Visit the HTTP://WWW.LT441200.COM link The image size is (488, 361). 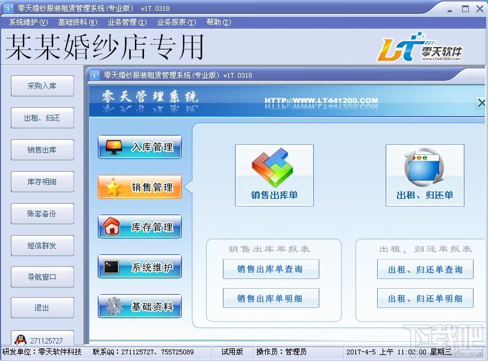tap(321, 101)
